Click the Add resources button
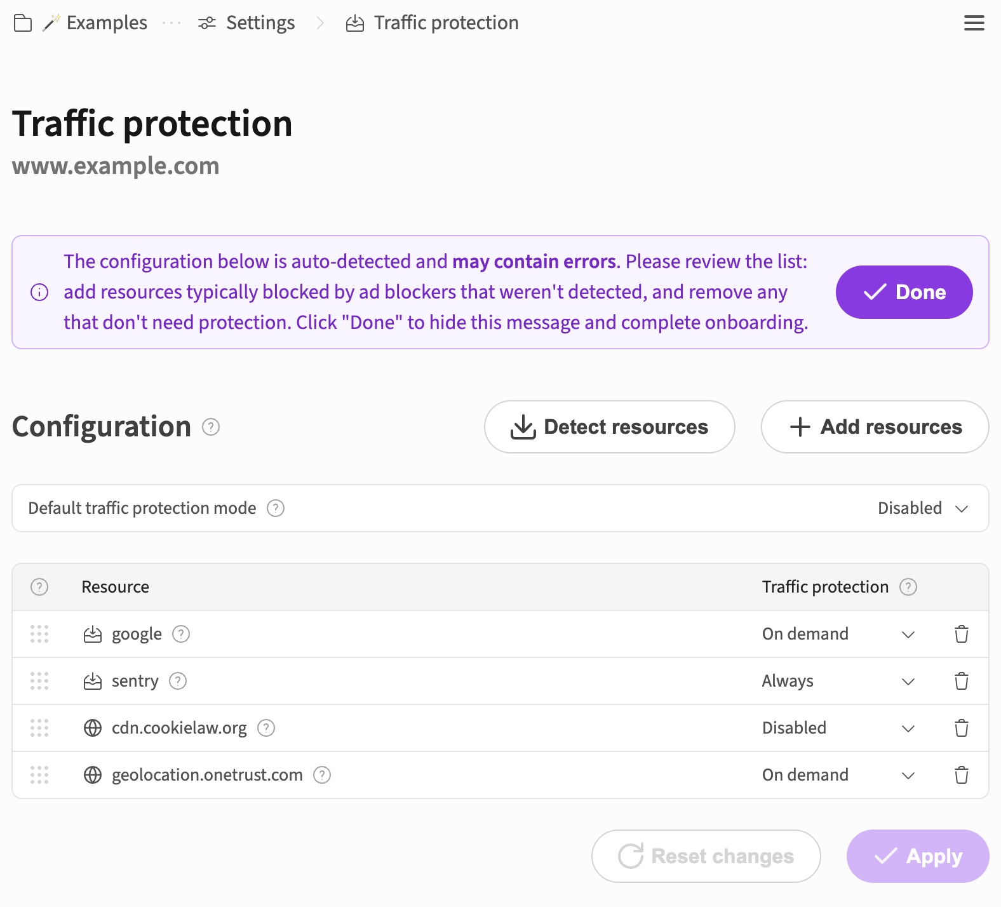The height and width of the screenshot is (907, 1001). click(x=875, y=427)
